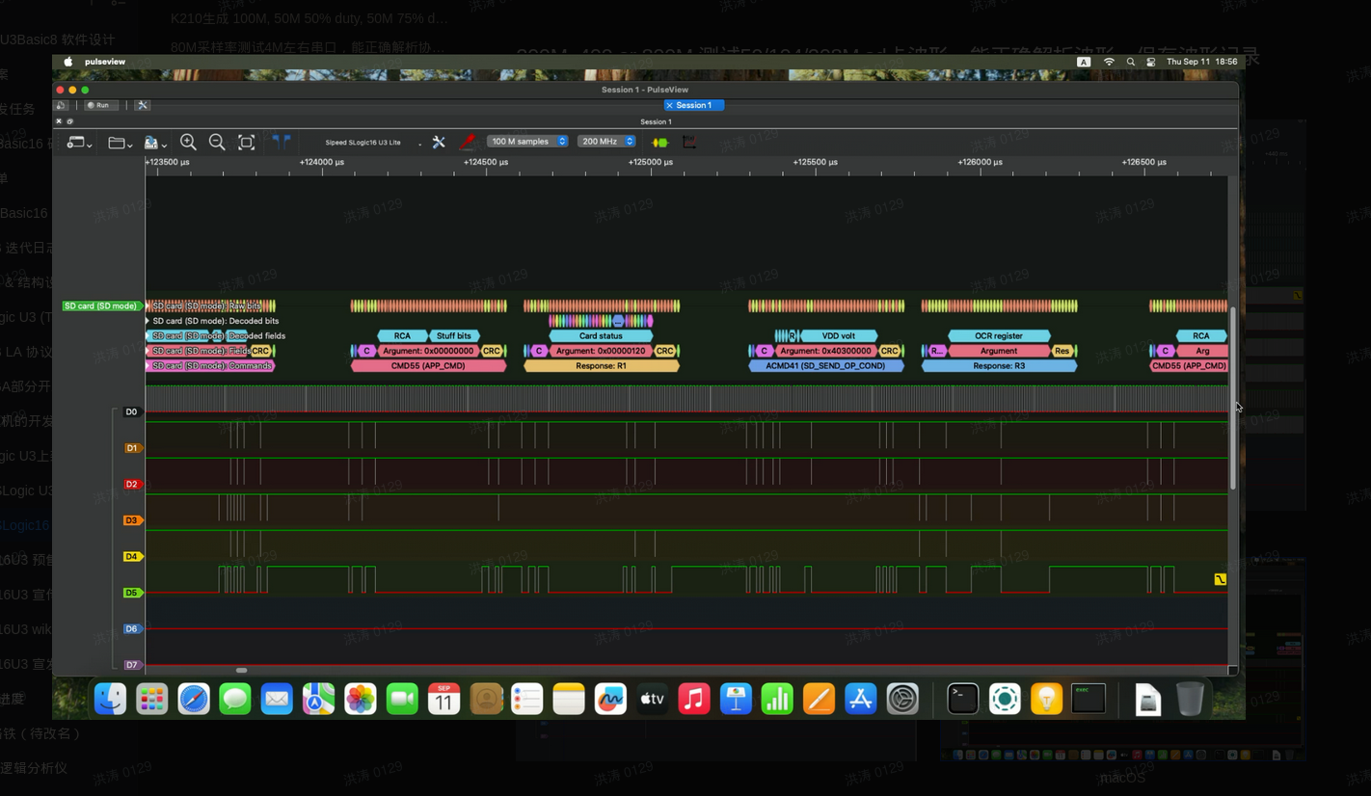1371x796 pixels.
Task: Open the settings icon beside Run
Action: pos(143,105)
